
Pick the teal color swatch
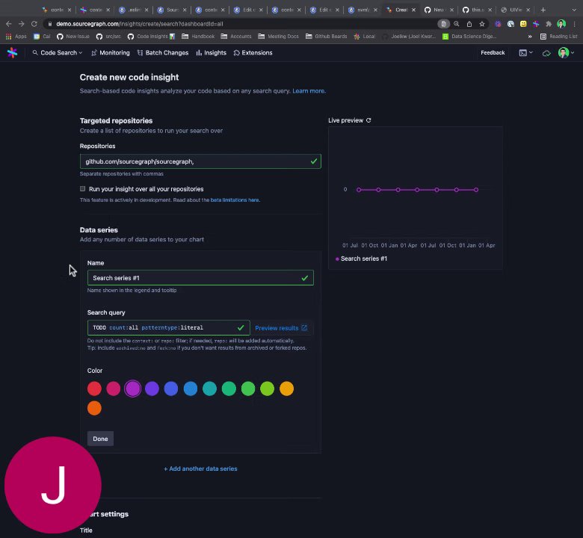point(210,389)
